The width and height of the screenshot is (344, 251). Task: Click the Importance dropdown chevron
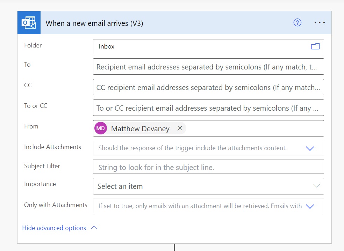pyautogui.click(x=316, y=186)
